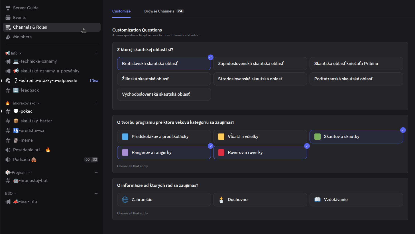Add a channel to the Info category
415x234 pixels.
tap(96, 53)
